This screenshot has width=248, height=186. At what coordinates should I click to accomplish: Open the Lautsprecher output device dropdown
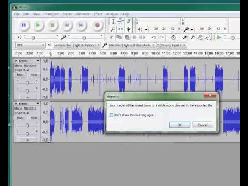[76, 45]
